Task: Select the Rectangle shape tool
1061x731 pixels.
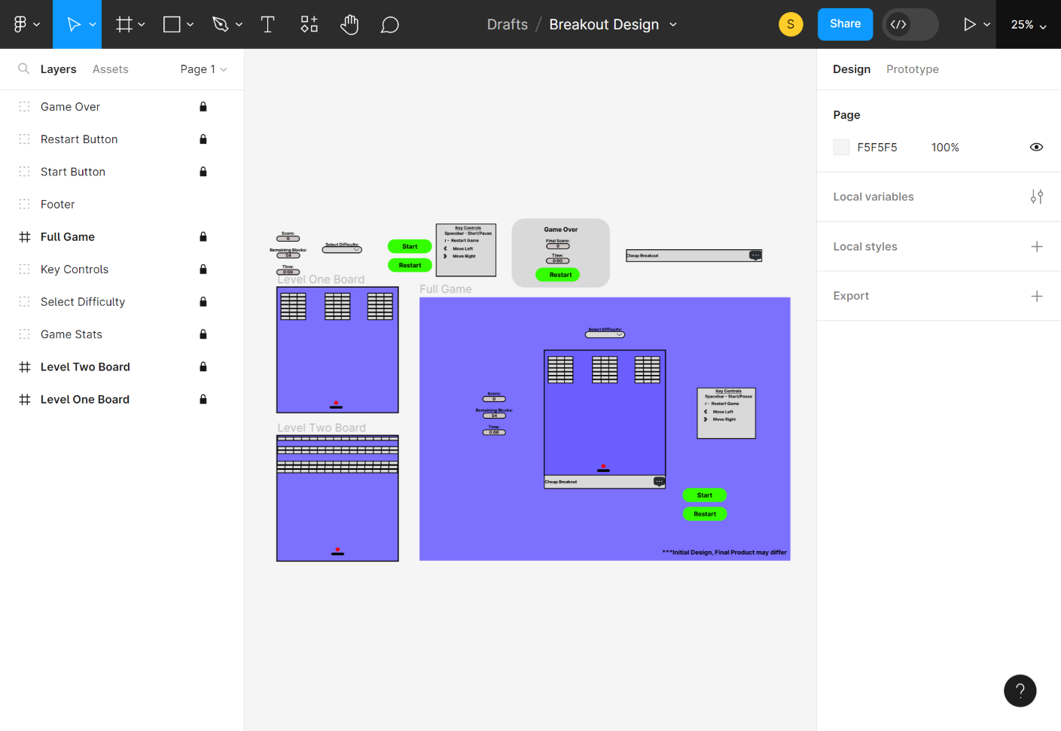Action: [x=172, y=23]
